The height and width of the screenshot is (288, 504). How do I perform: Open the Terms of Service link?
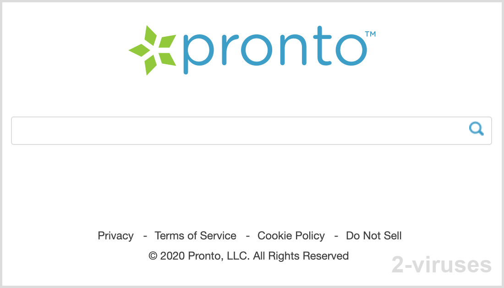[x=195, y=236]
